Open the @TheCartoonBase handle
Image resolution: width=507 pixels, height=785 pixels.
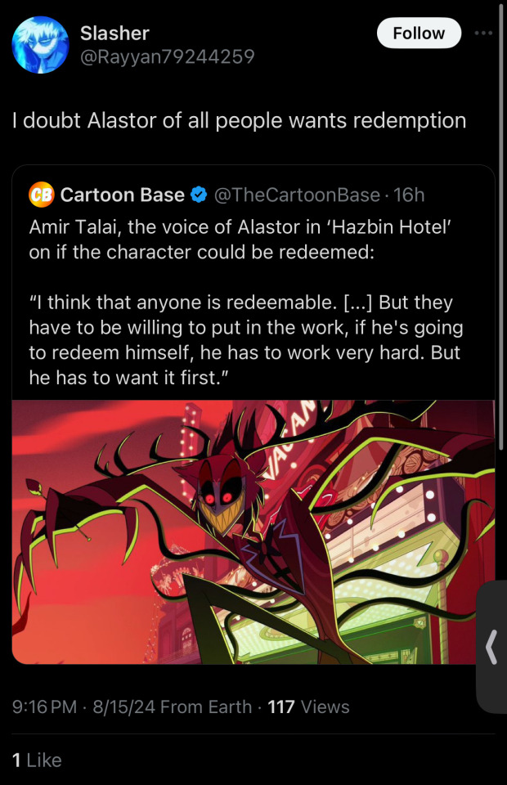tap(298, 195)
